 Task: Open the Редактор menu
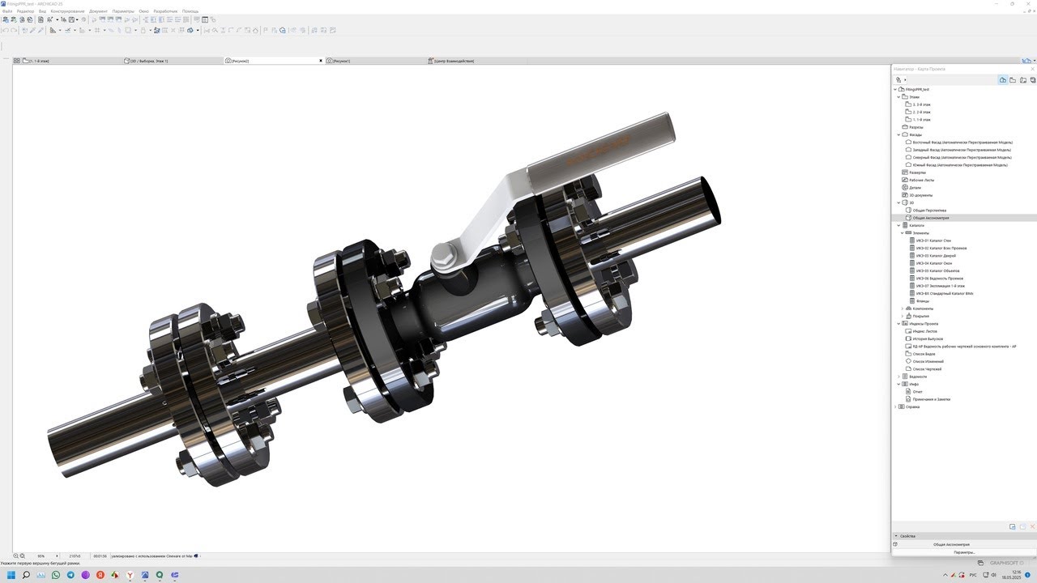point(25,11)
